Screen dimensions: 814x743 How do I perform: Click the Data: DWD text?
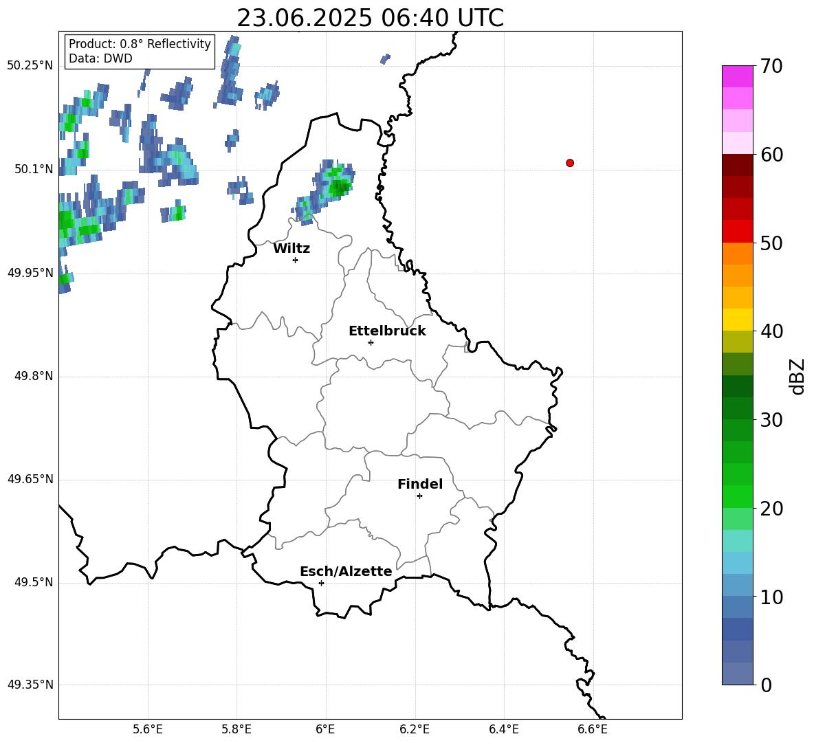click(x=100, y=58)
